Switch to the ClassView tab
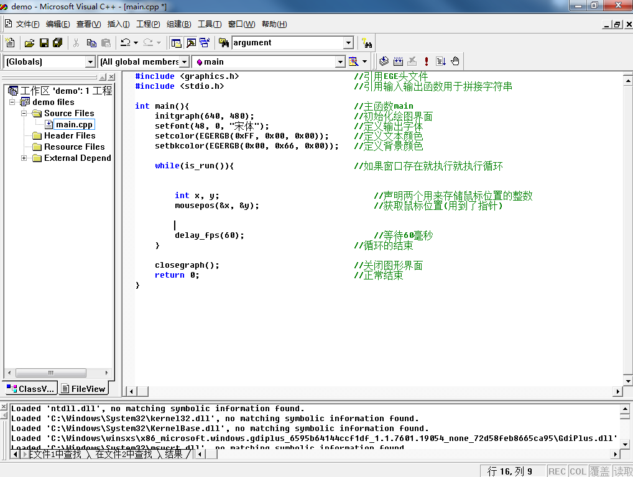Viewport: 633px width, 477px height. click(x=30, y=389)
